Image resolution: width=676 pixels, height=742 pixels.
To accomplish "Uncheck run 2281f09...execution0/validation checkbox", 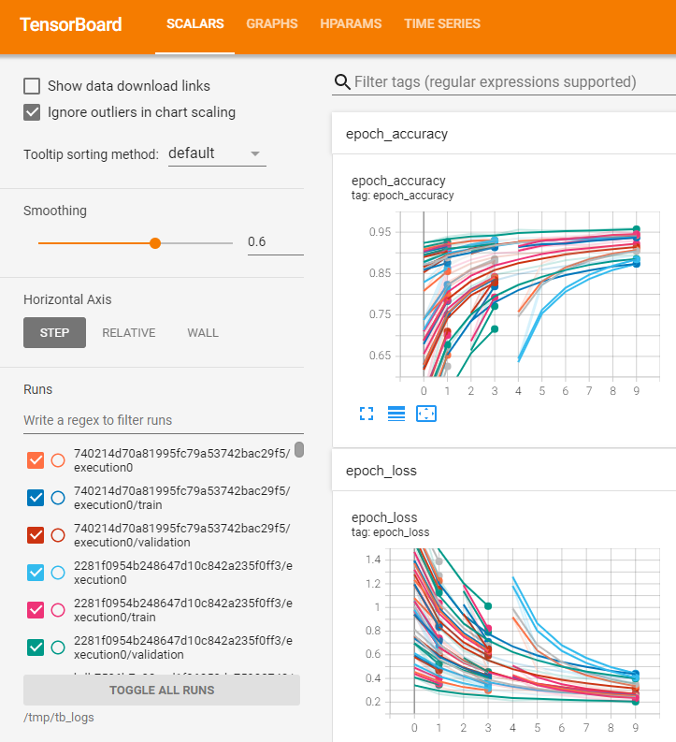I will (x=36, y=647).
